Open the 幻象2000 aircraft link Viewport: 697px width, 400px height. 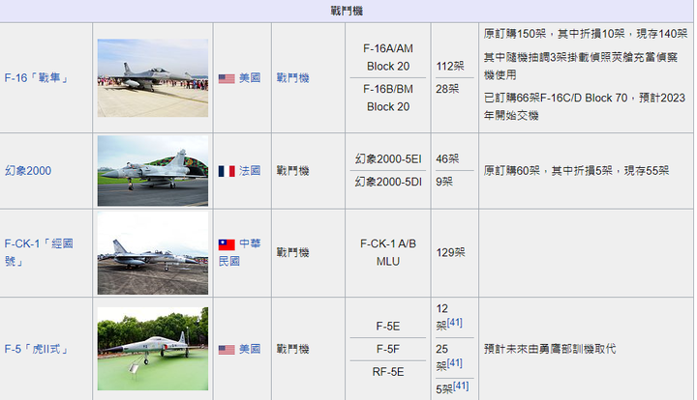(28, 171)
